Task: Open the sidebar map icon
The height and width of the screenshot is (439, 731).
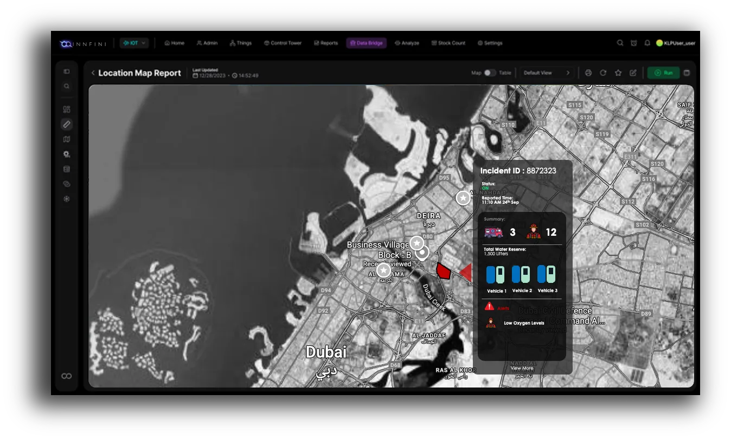Action: click(x=67, y=139)
